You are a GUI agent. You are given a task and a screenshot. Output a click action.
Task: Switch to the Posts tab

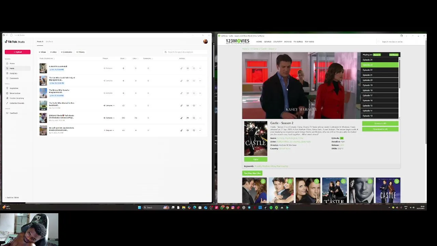click(40, 42)
